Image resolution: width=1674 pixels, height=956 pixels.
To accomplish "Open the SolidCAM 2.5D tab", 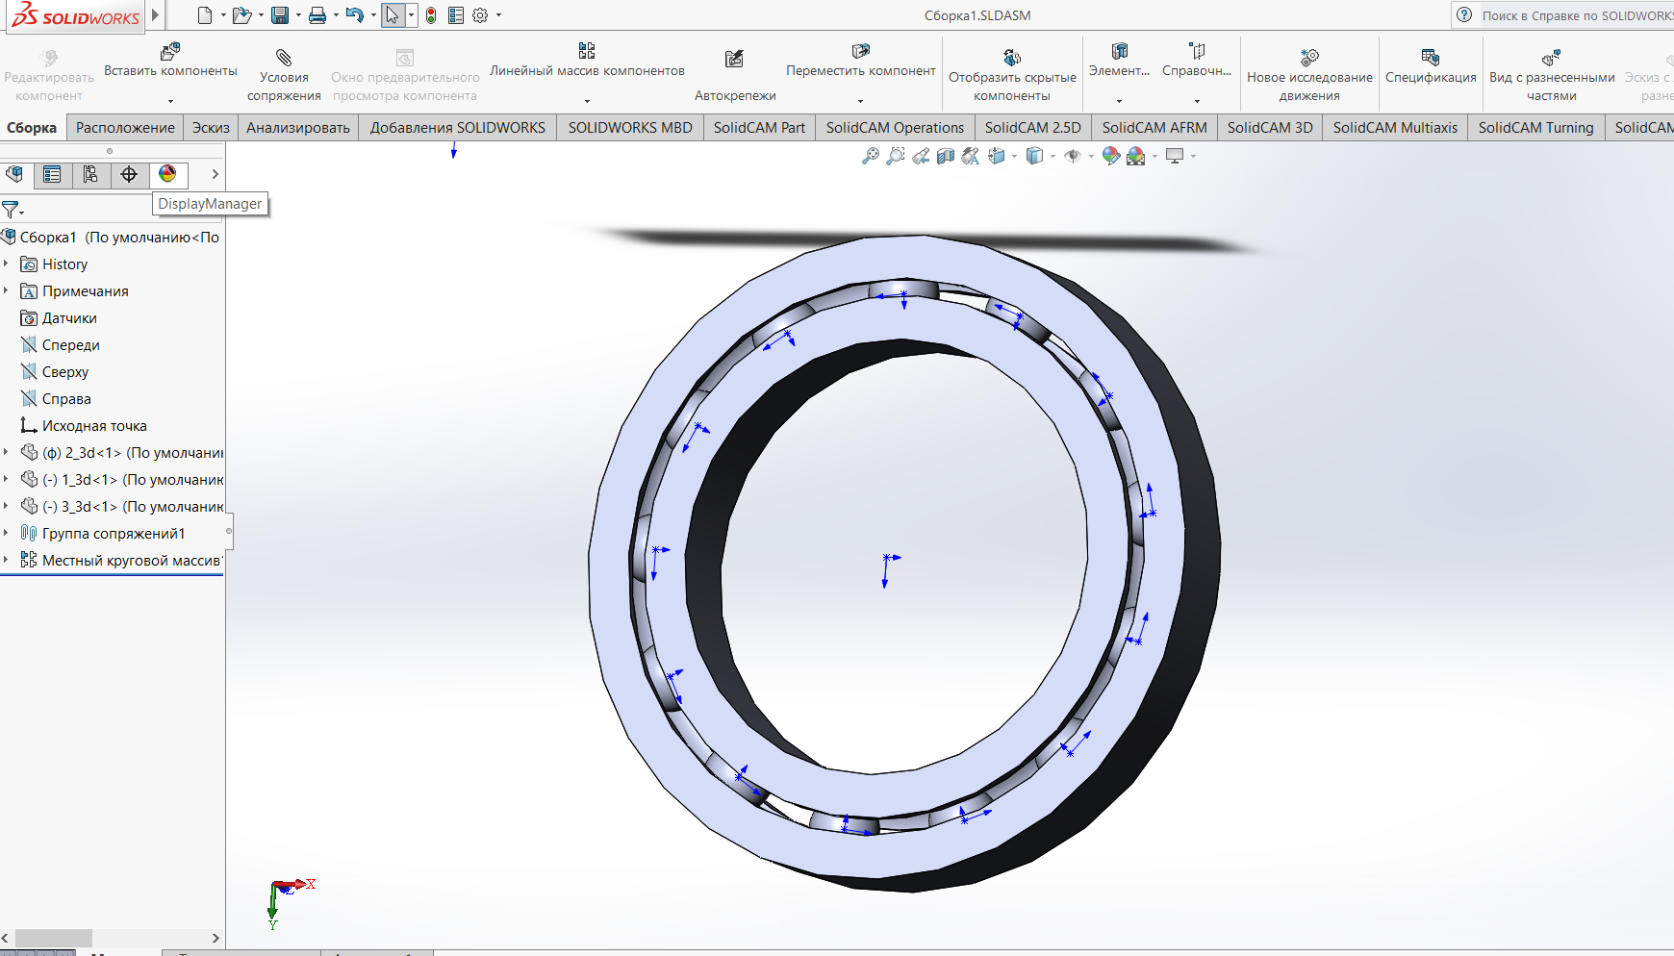I will pos(1032,128).
